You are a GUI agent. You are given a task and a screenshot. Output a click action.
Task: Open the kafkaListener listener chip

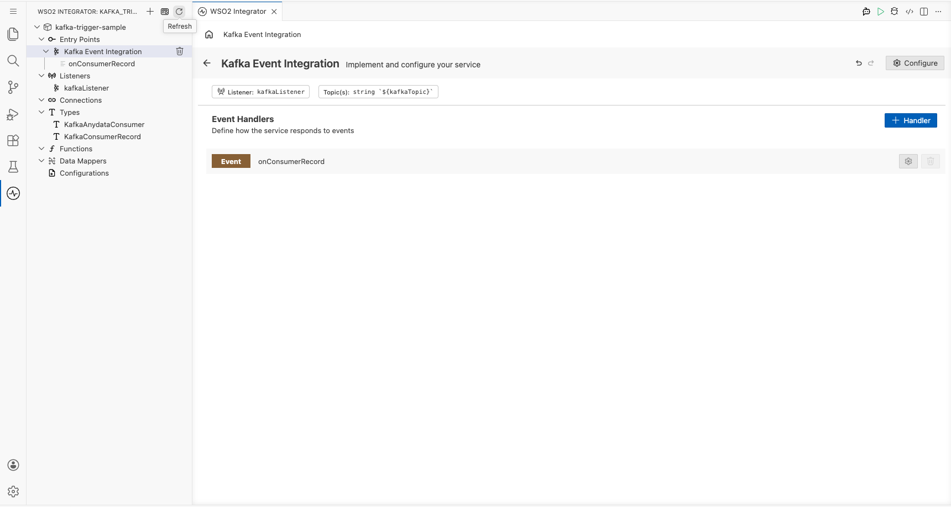click(260, 92)
